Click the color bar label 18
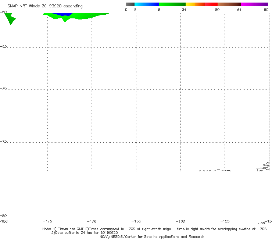 tap(158, 10)
